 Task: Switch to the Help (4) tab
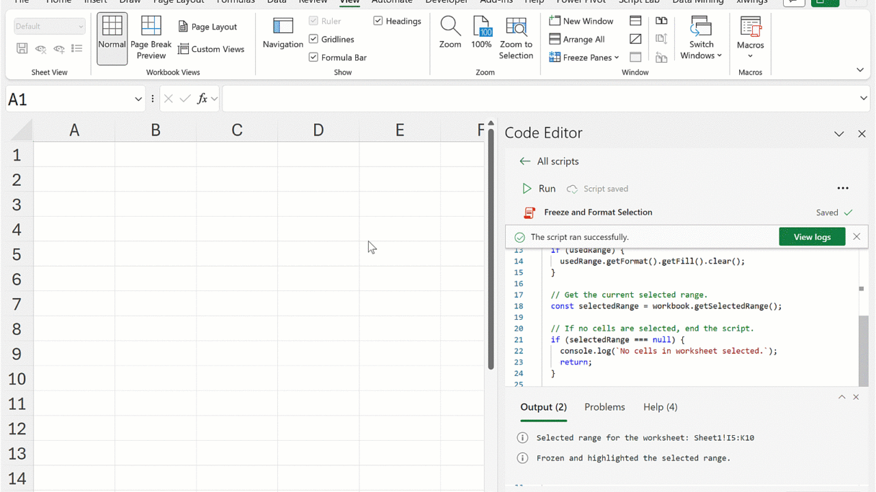tap(660, 407)
